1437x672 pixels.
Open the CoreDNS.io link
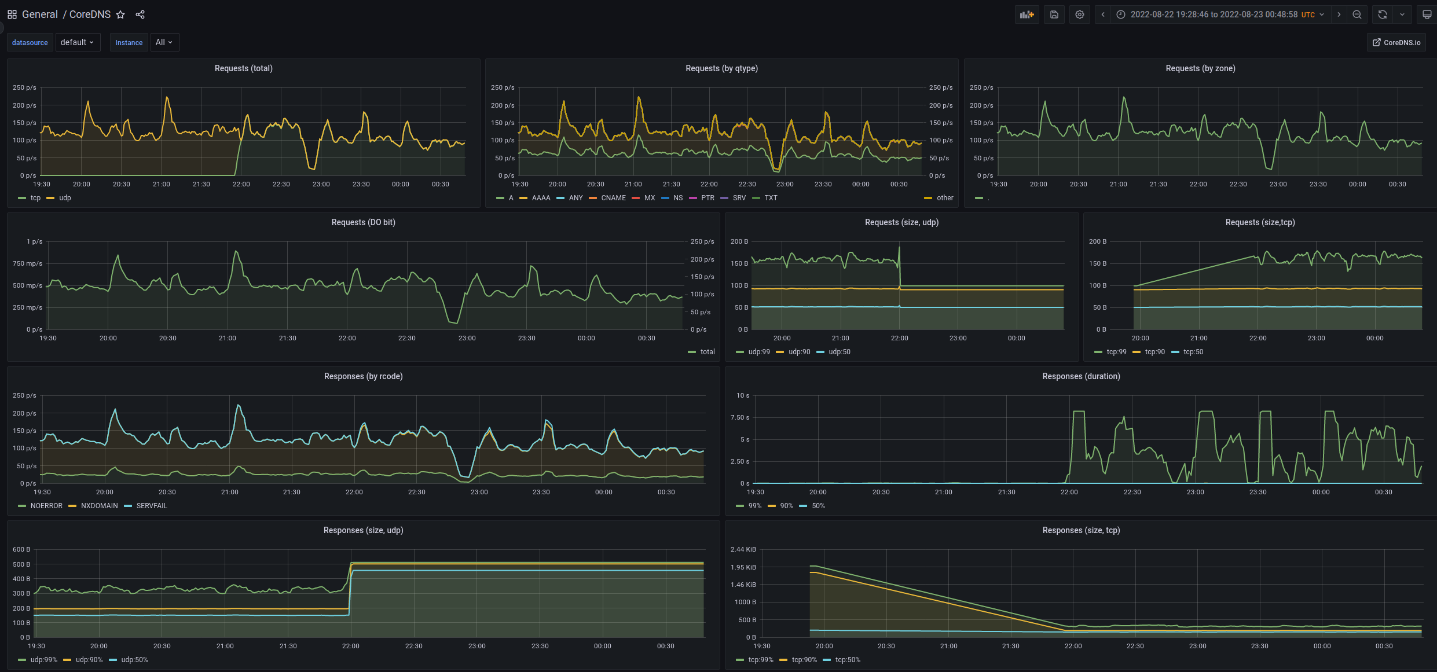coord(1396,42)
